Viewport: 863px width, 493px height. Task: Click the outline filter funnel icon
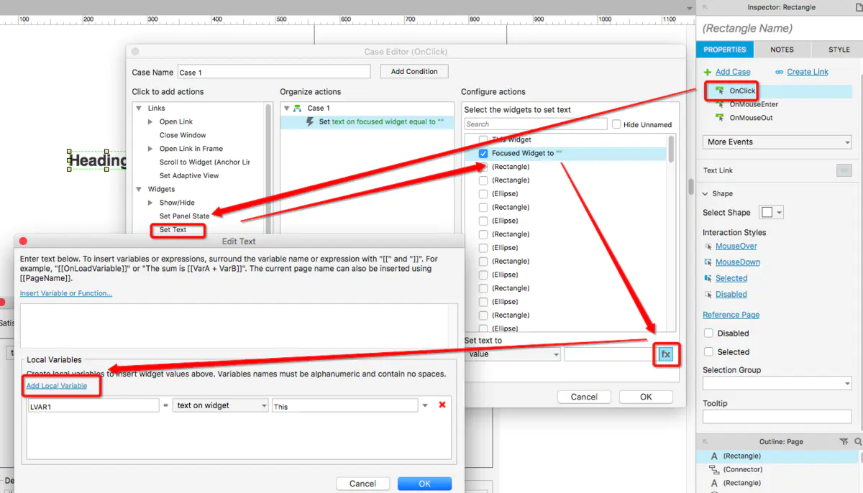pos(844,442)
